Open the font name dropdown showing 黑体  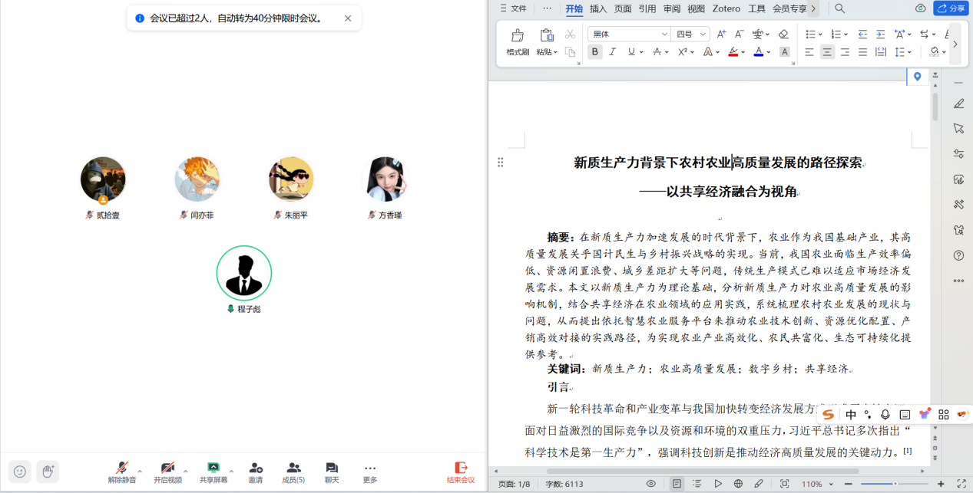tap(629, 35)
